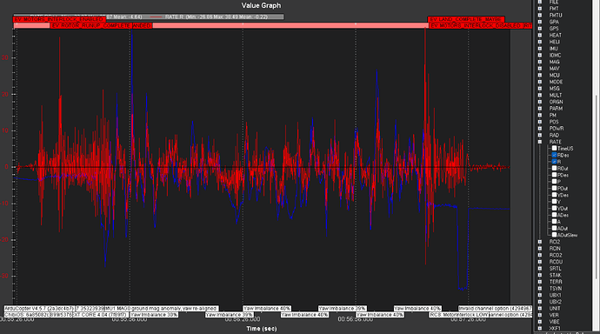This screenshot has width=600, height=334.
Task: Expand the IMU tree node
Action: click(540, 48)
